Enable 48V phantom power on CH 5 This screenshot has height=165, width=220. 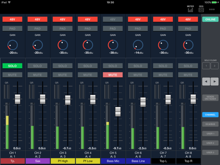[x=113, y=19]
